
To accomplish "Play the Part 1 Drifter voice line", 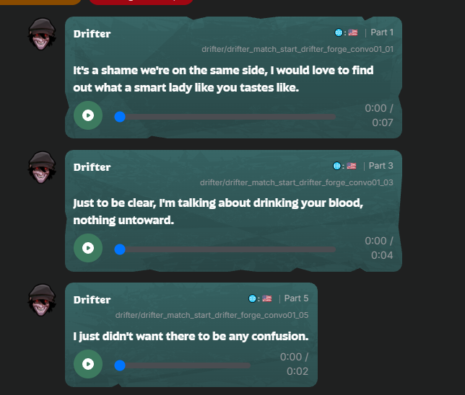I will coord(88,115).
